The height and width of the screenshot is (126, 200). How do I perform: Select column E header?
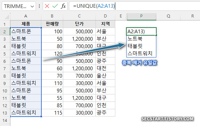121,16
